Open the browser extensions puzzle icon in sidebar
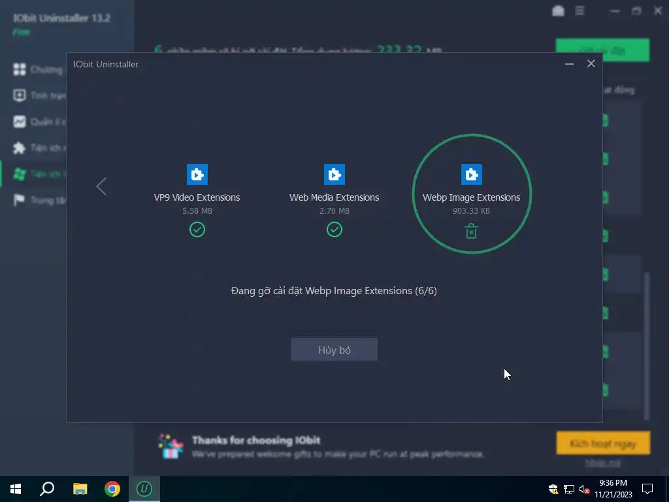 pos(19,148)
